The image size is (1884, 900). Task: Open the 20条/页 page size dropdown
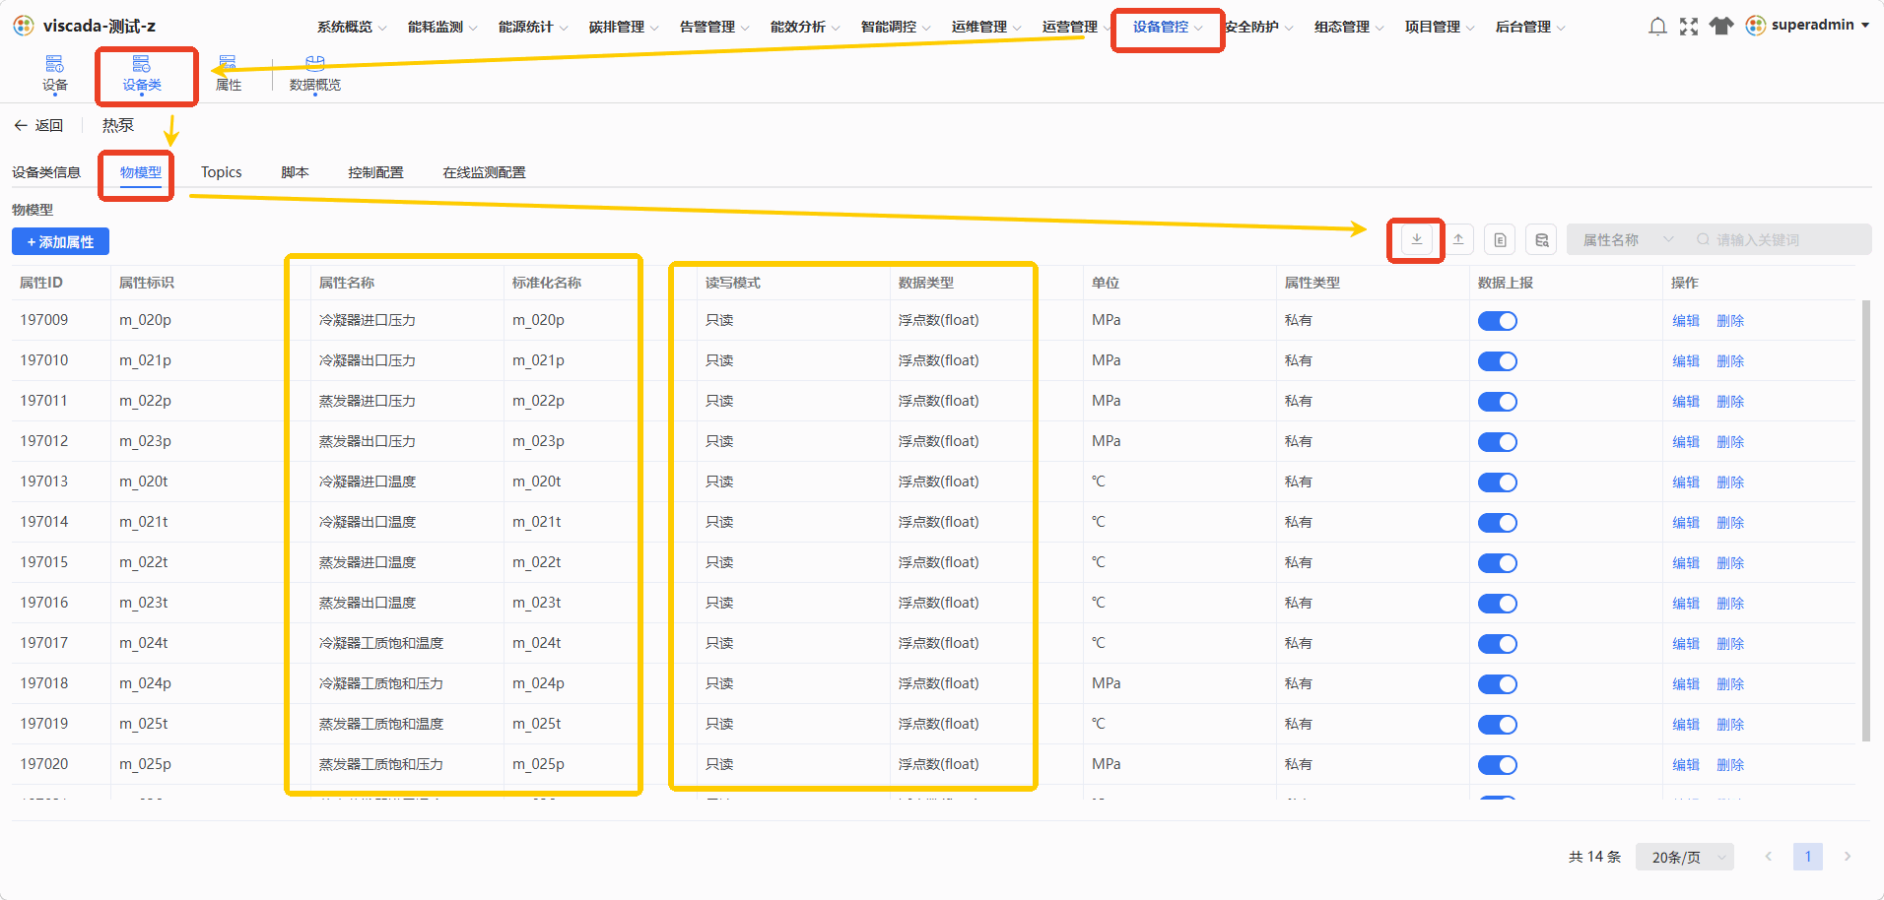click(x=1685, y=857)
